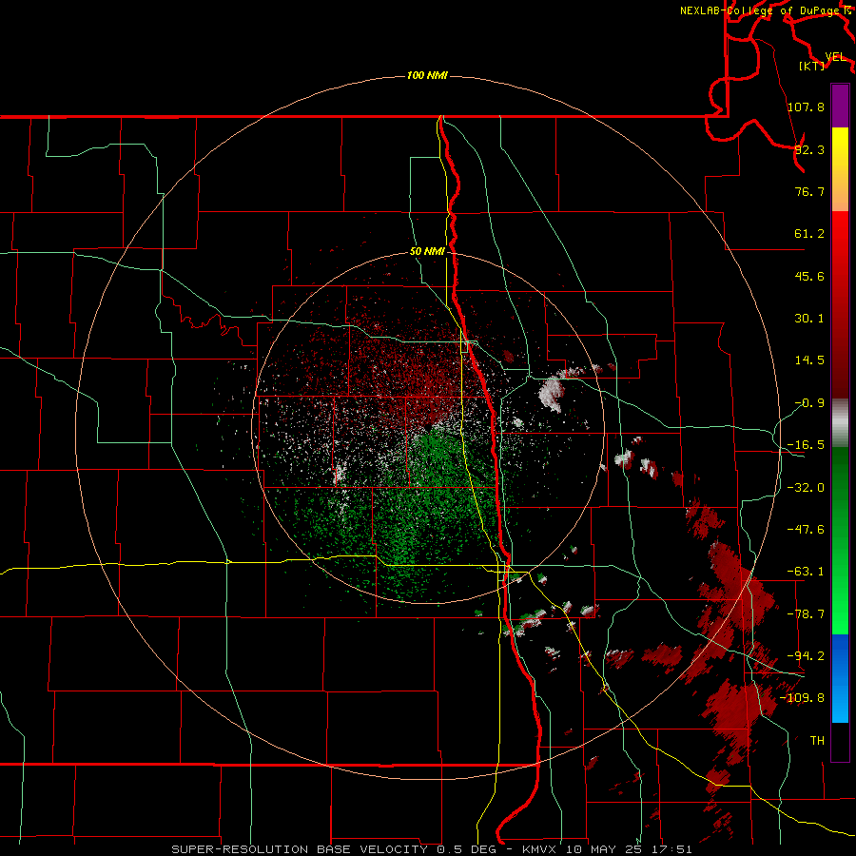Pick the gray near-zero segment of color bar

pyautogui.click(x=840, y=423)
